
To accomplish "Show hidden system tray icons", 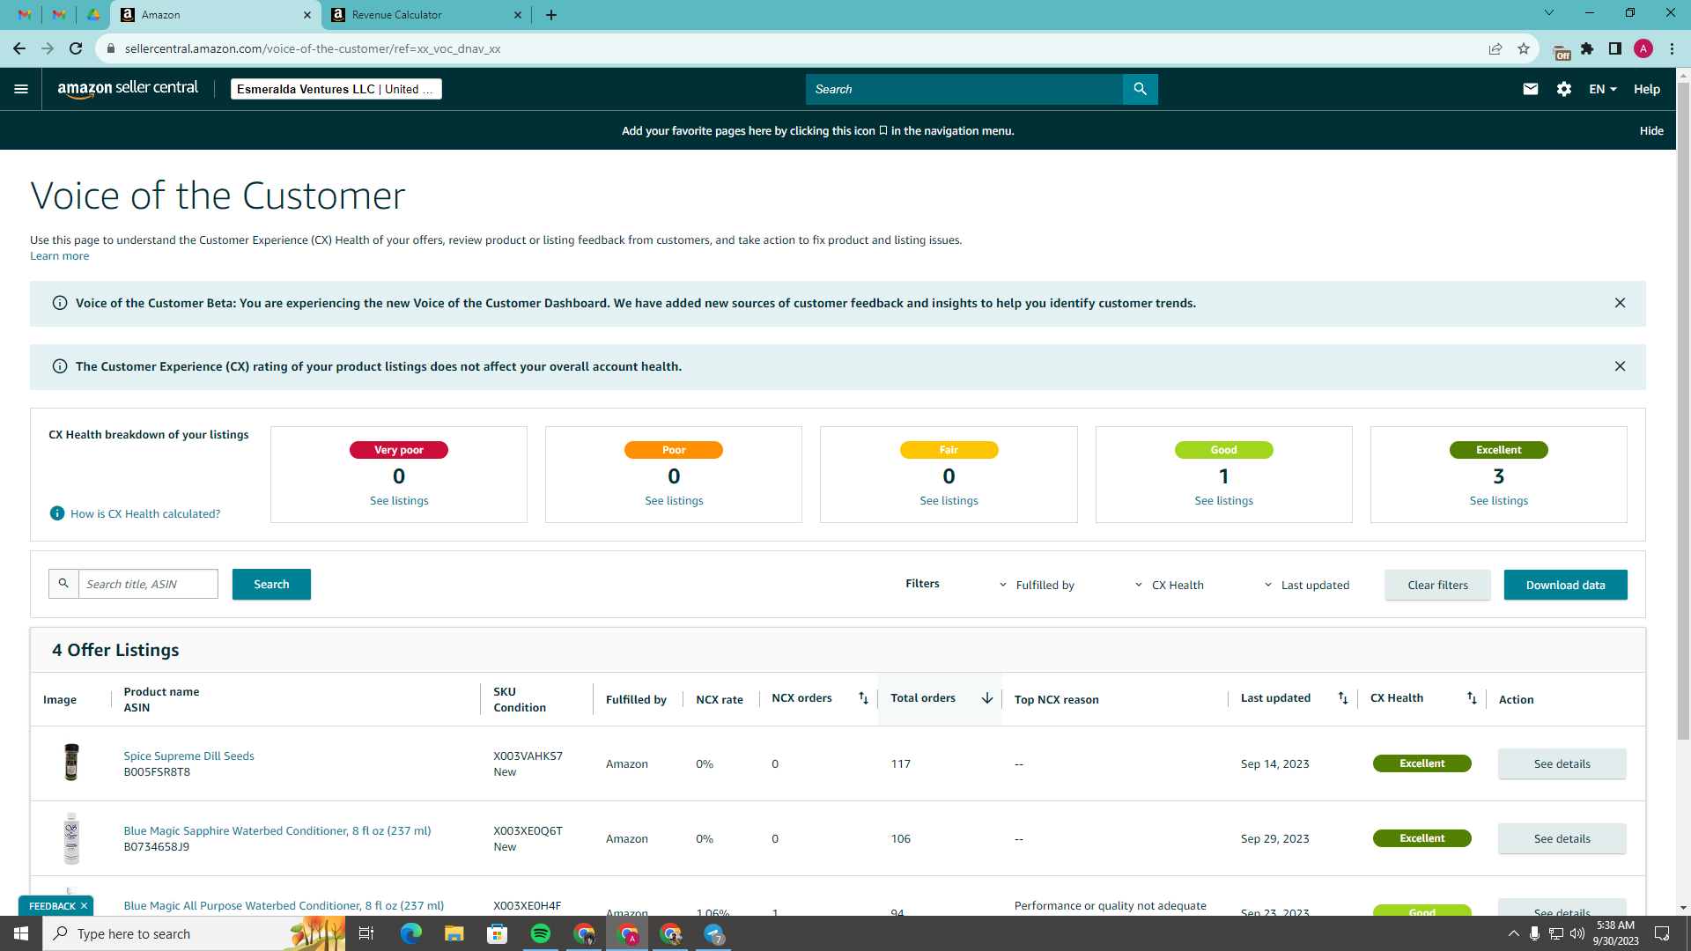I will point(1513,933).
